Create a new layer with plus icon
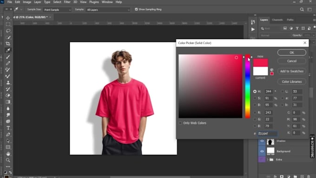Screen dimensions: 316x178 [302, 177]
